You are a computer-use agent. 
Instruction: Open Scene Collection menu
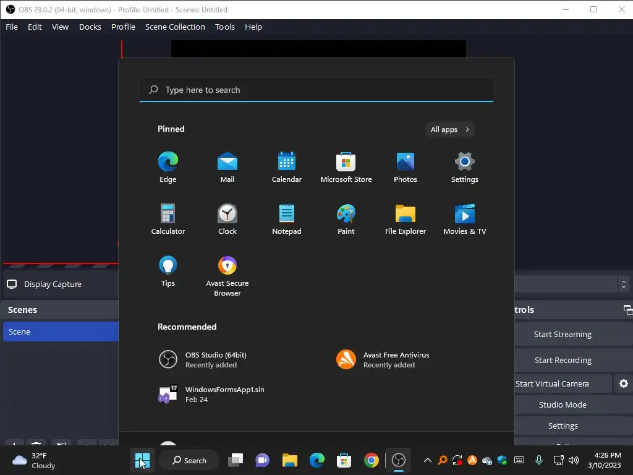coord(175,27)
